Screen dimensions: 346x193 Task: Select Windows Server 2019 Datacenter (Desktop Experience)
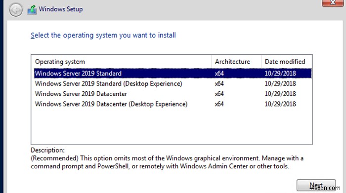[x=173, y=104]
